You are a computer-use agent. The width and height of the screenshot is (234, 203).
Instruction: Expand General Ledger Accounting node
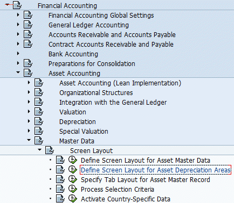tap(18, 24)
